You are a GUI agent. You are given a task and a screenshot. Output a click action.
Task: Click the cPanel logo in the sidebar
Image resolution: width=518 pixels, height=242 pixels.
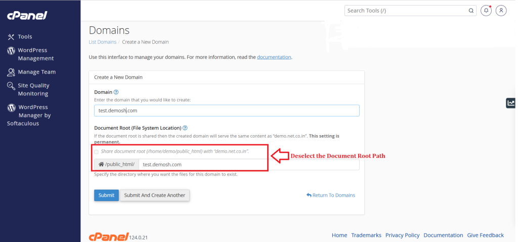tap(27, 16)
